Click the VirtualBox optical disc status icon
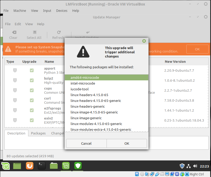This screenshot has width=211, height=177. point(142,174)
